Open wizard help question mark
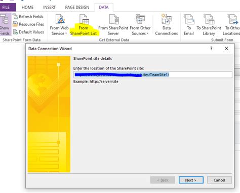The image size is (240, 193). coord(211,49)
